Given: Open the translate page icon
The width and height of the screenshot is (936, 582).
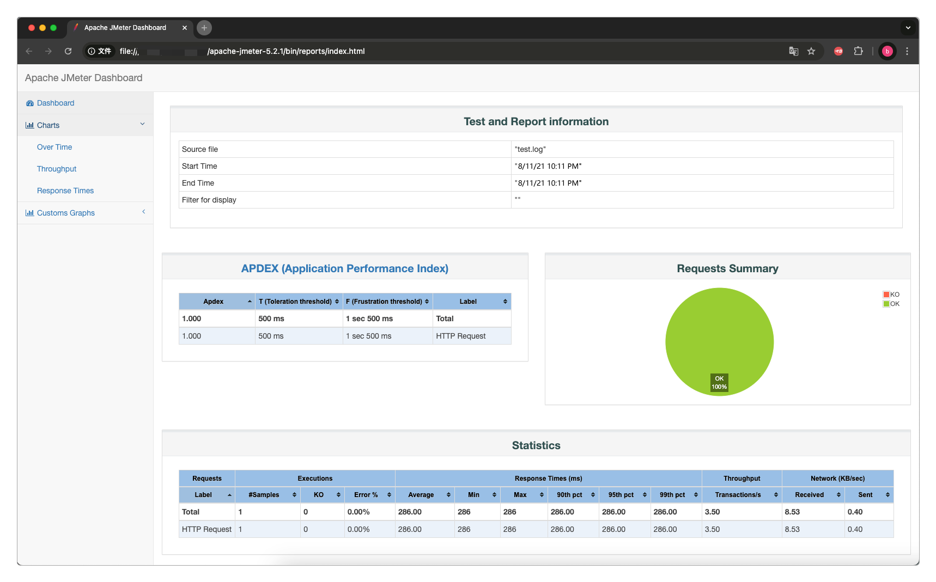Looking at the screenshot, I should [x=794, y=51].
